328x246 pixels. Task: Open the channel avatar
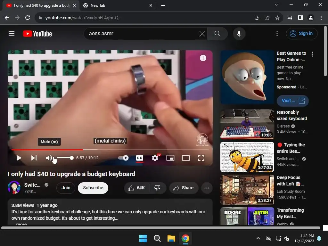[14, 187]
